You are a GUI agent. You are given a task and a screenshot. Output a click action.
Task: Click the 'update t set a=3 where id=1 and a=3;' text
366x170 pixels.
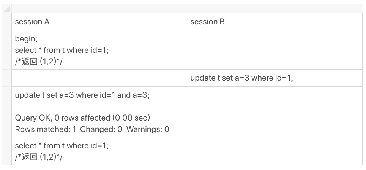(82, 95)
